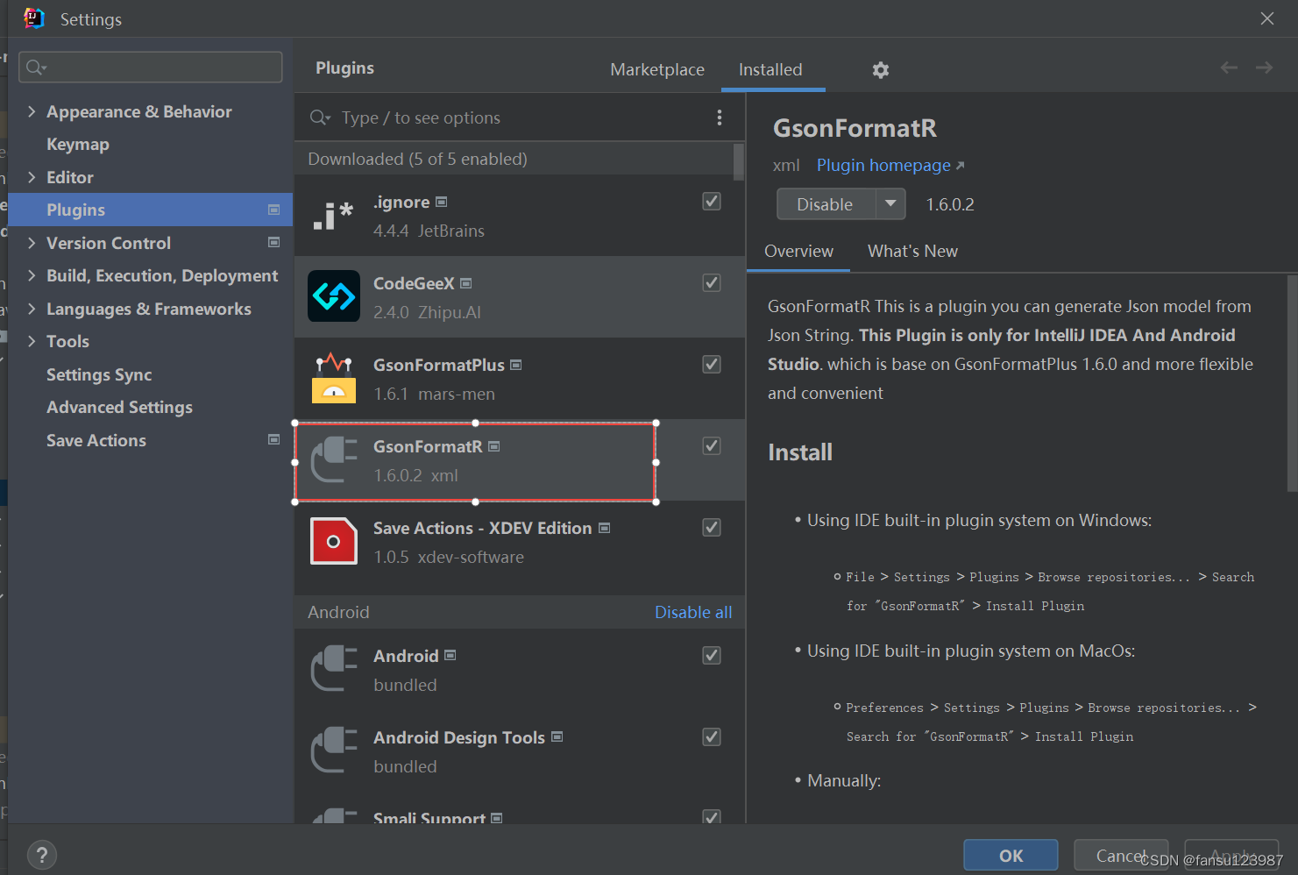Image resolution: width=1298 pixels, height=875 pixels.
Task: Click the small icon next to CodeGeeX name
Action: pos(466,283)
